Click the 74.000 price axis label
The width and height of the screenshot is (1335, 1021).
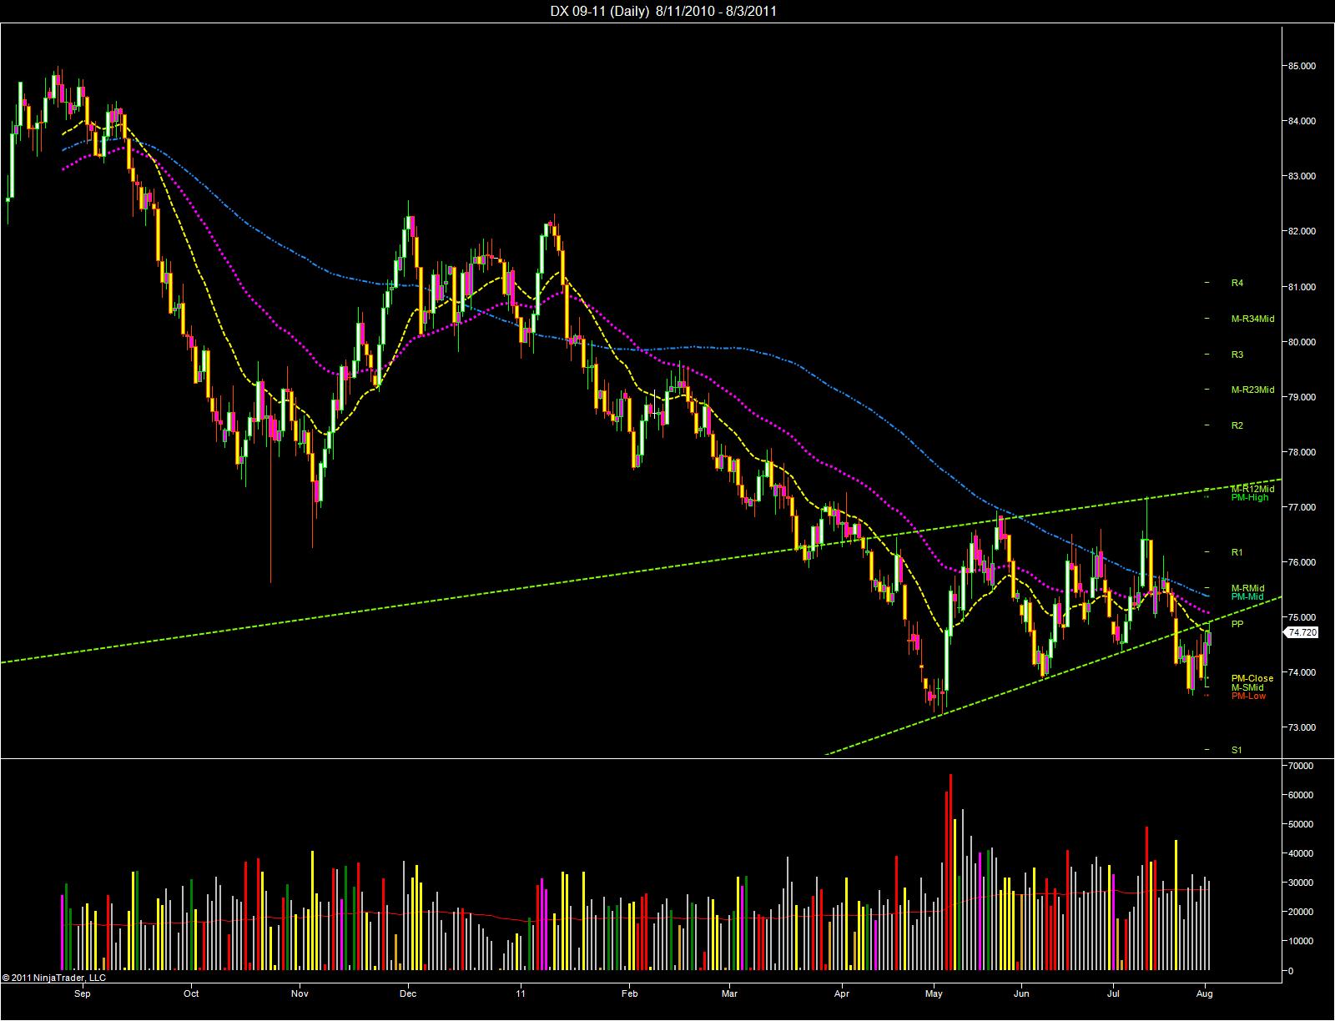click(1302, 672)
